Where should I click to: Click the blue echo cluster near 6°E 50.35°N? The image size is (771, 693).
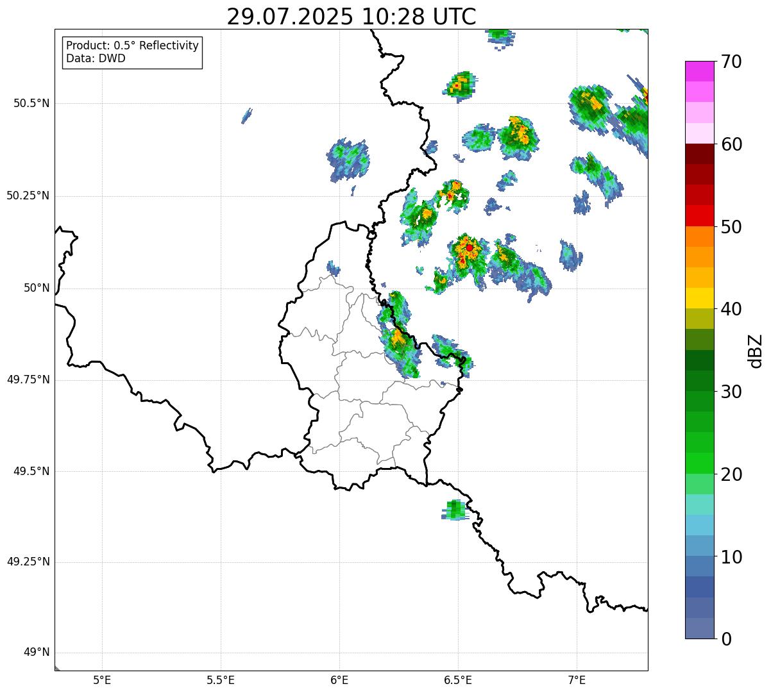click(x=348, y=160)
